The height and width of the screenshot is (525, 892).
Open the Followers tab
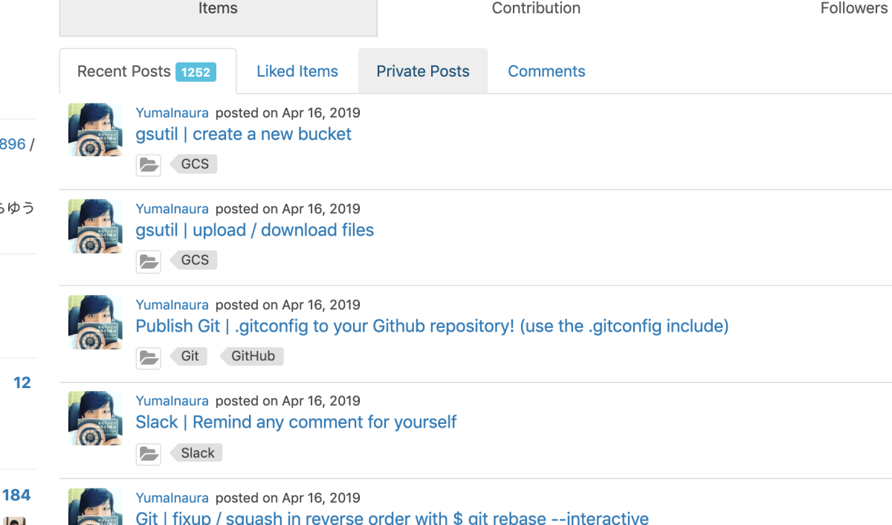click(x=853, y=9)
